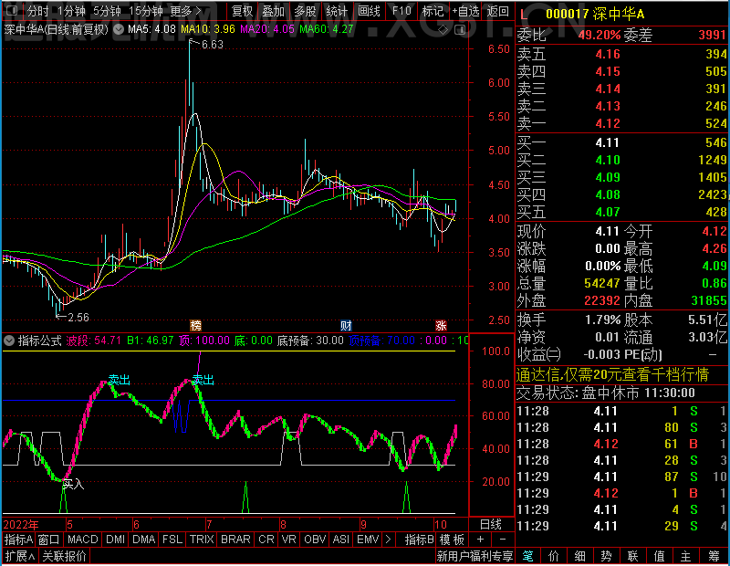Click the stock title 000017 深中华A
Viewport: 730px width, 566px height.
(595, 15)
